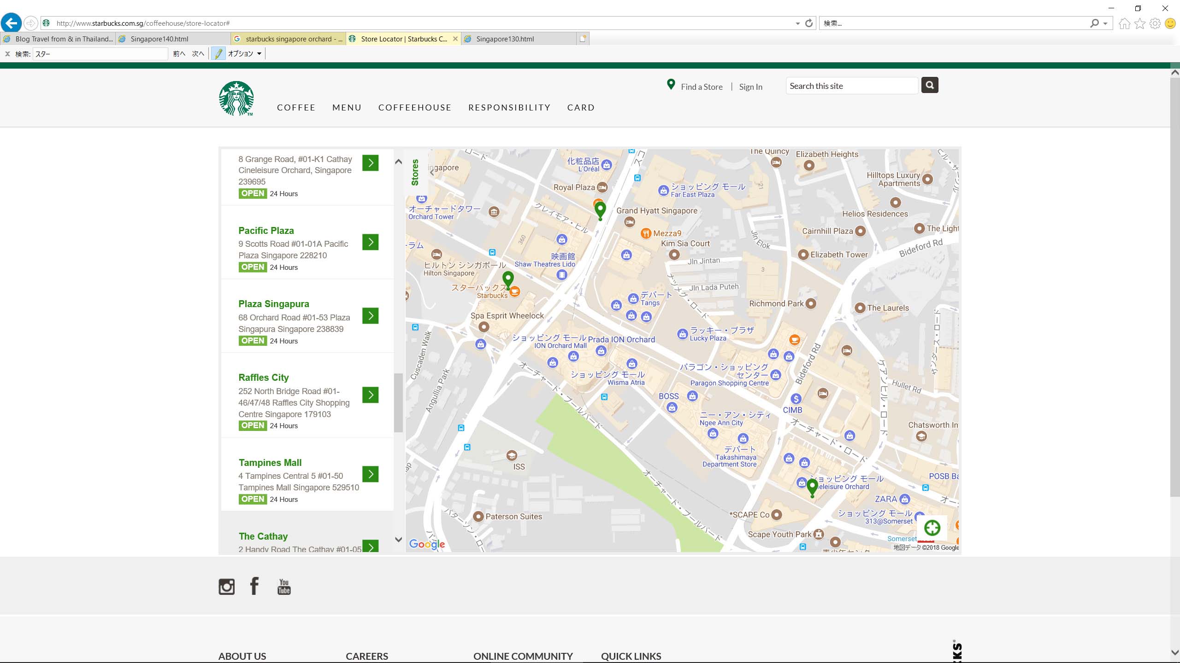Open the COFFEE menu

[296, 108]
